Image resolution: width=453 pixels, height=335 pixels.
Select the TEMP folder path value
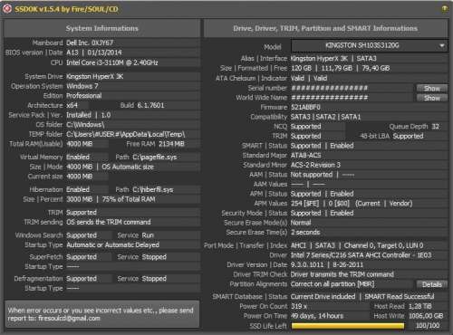(126, 134)
